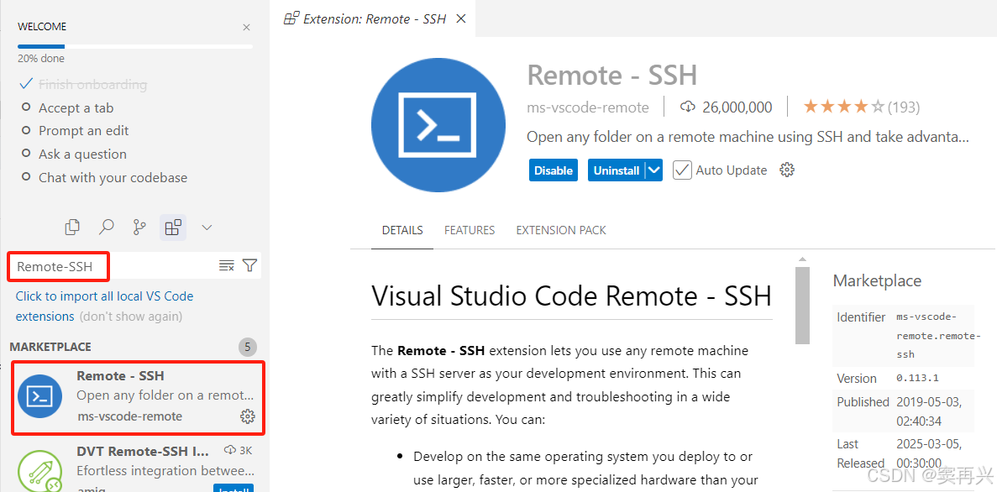Click the don't show again link
Image resolution: width=997 pixels, height=492 pixels.
pos(131,317)
